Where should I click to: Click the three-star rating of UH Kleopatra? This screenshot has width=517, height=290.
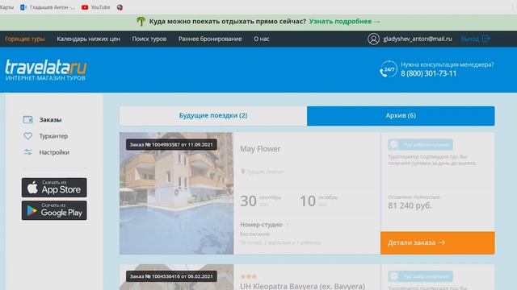[x=249, y=276]
